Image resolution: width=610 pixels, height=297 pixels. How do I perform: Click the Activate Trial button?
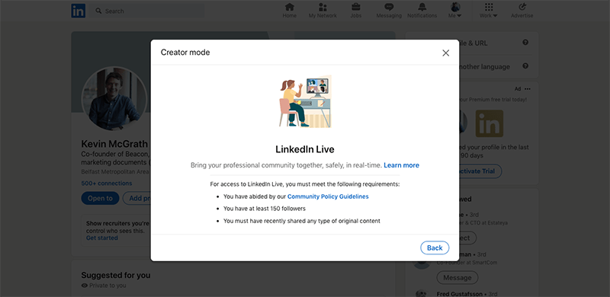click(480, 171)
